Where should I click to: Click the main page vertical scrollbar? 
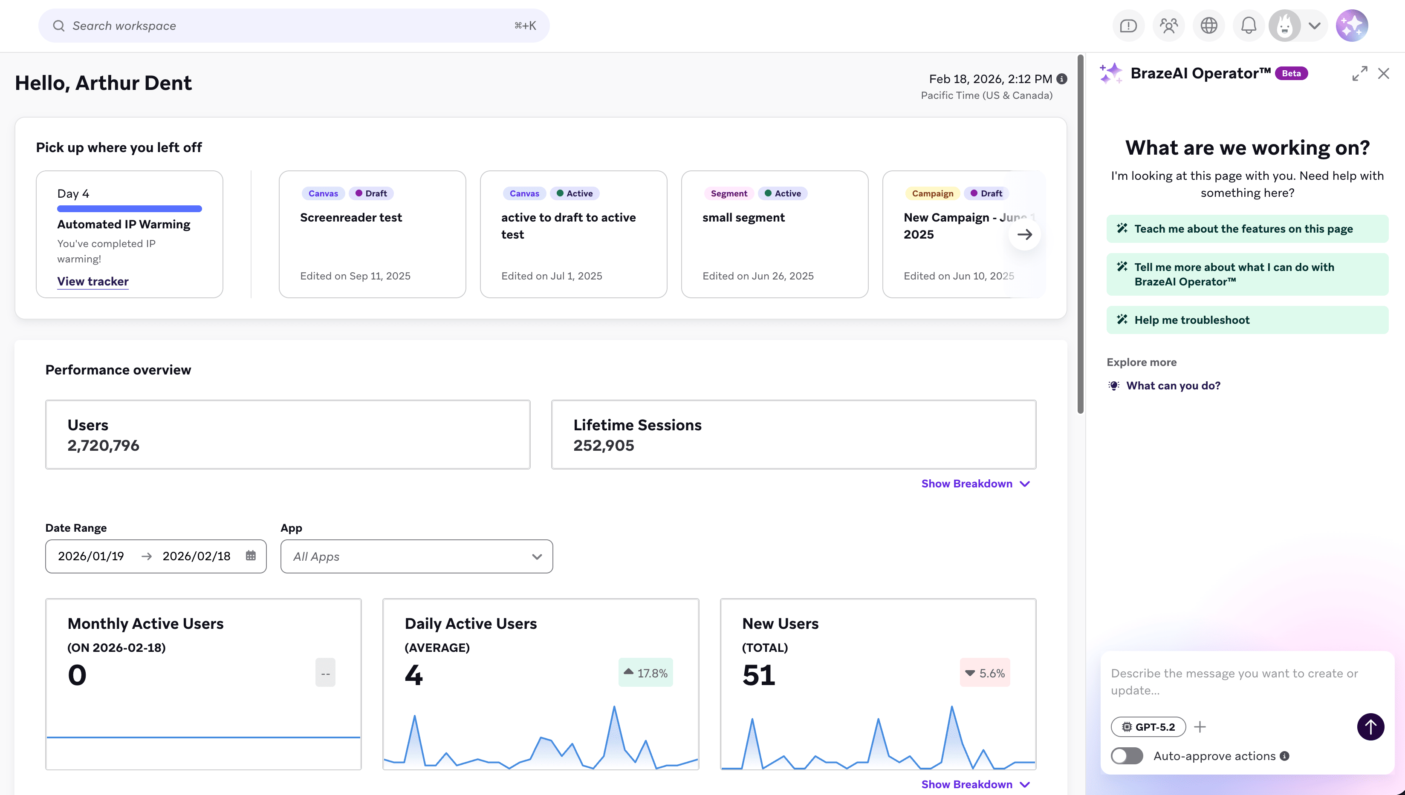pyautogui.click(x=1080, y=235)
